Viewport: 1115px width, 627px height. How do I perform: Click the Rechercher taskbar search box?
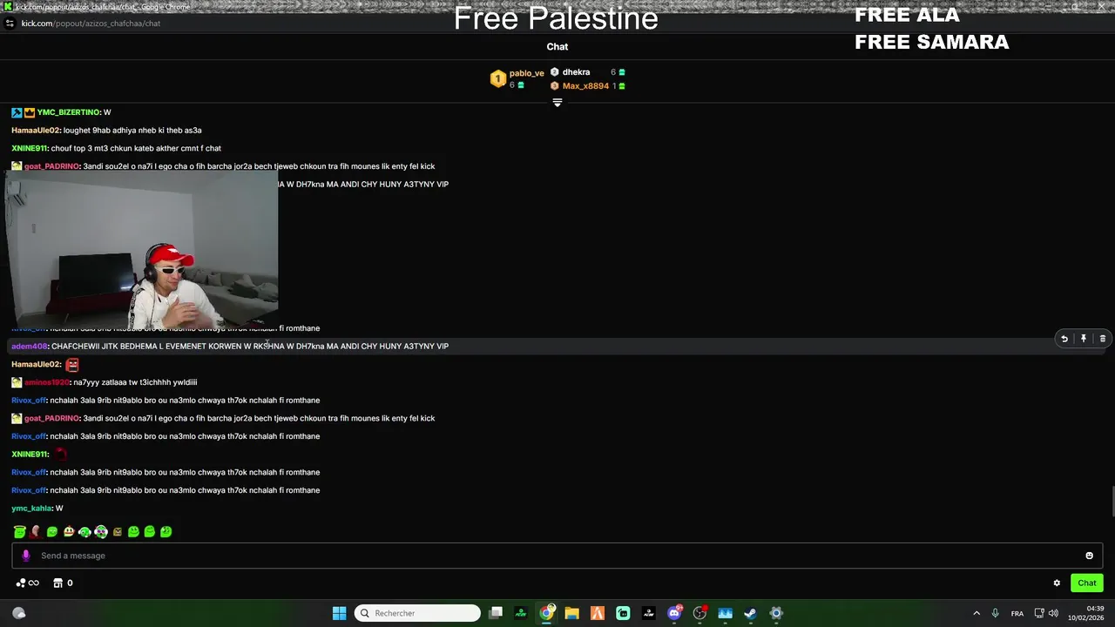(418, 613)
